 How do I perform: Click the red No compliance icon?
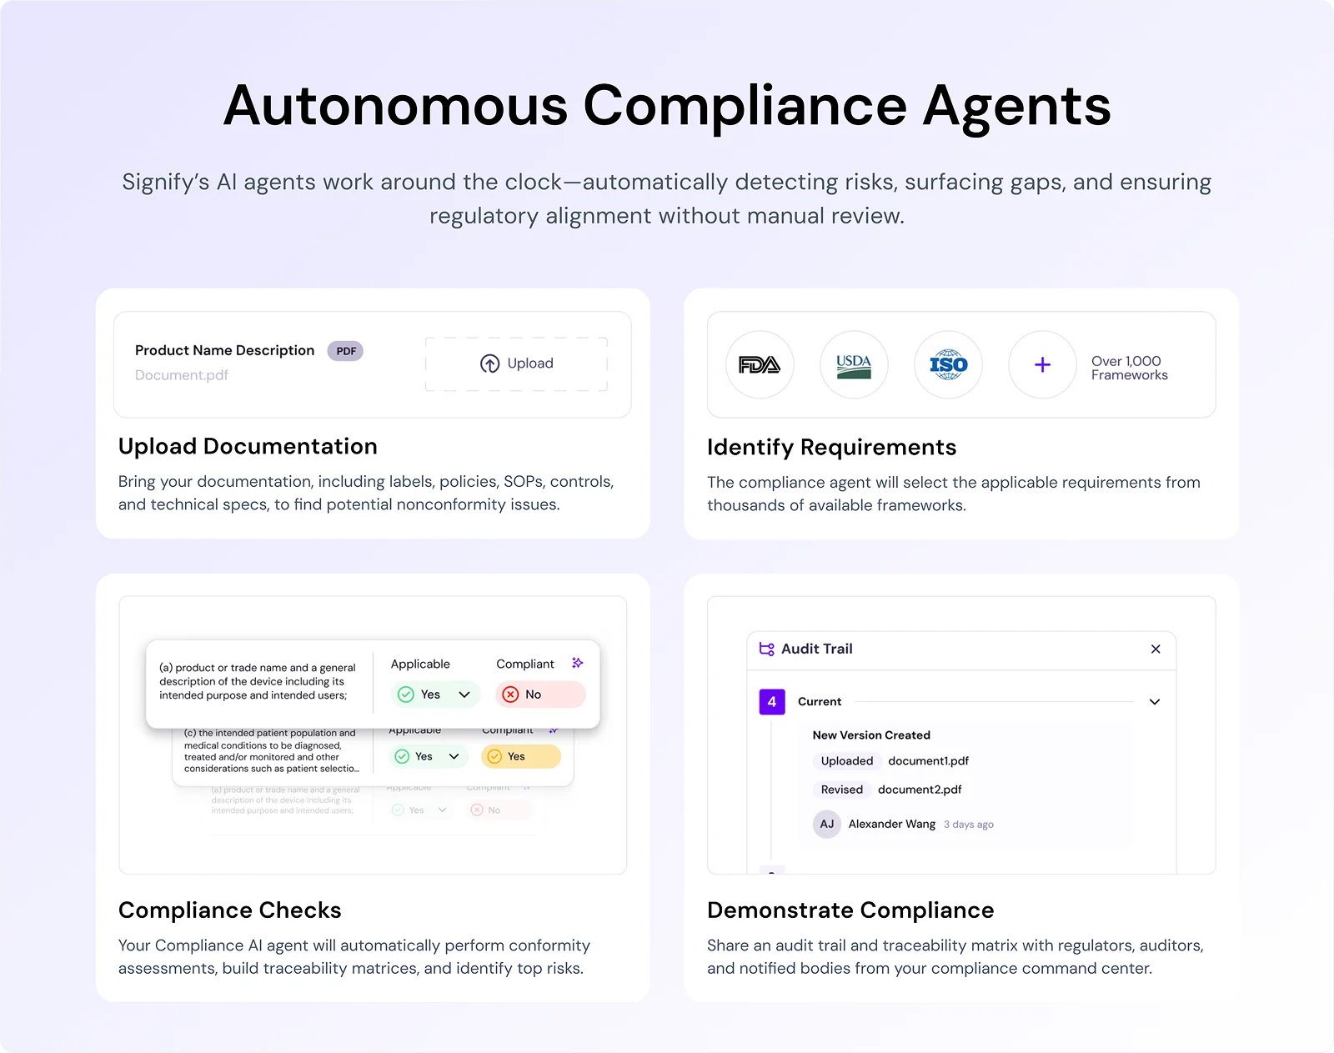click(509, 694)
